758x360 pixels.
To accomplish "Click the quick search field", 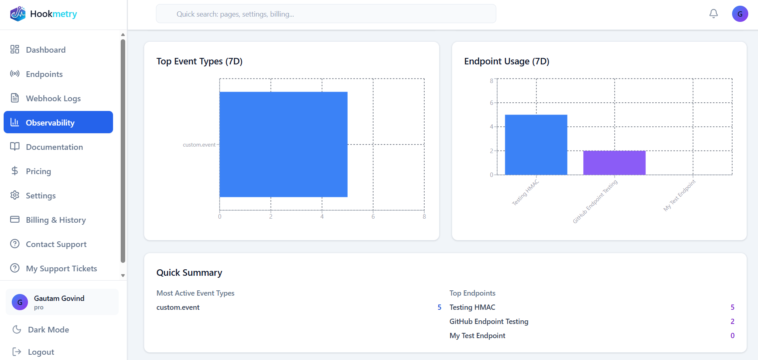I will tap(326, 13).
